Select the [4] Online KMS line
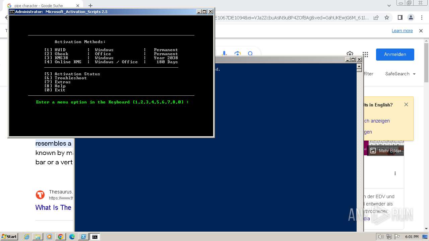429x241 pixels. [x=111, y=62]
